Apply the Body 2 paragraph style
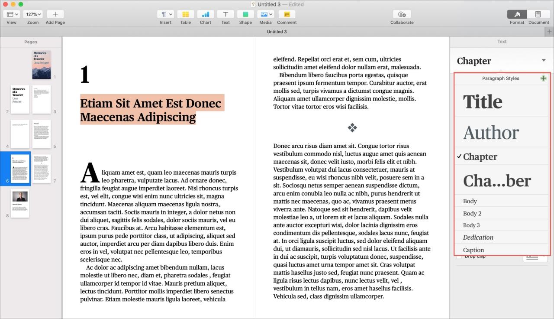The width and height of the screenshot is (554, 319). pyautogui.click(x=501, y=213)
